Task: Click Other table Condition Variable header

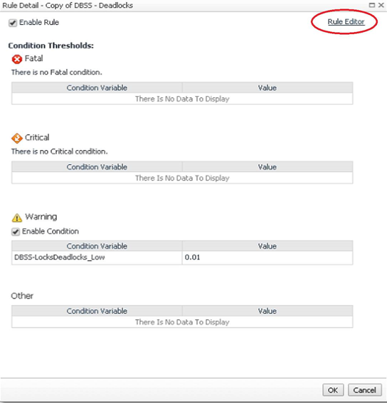Action: [97, 311]
